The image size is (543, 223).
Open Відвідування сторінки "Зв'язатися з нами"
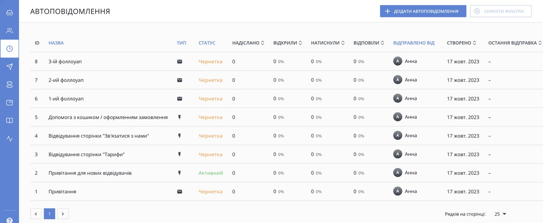tap(99, 136)
